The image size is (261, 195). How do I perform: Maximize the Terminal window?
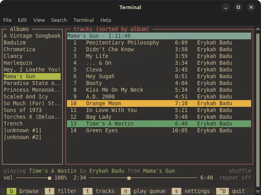coord(238,7)
